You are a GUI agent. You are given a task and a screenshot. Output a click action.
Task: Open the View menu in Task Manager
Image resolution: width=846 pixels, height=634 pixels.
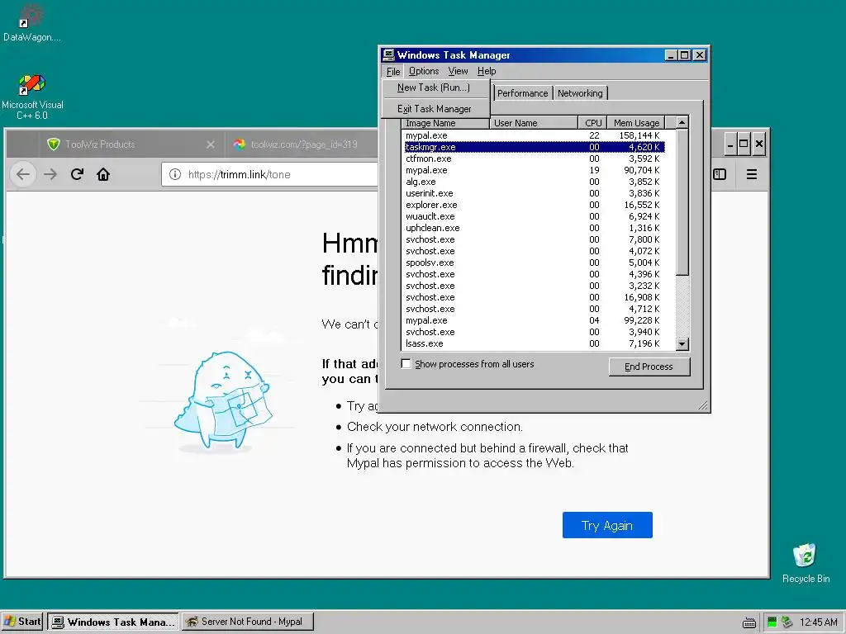pyautogui.click(x=458, y=71)
